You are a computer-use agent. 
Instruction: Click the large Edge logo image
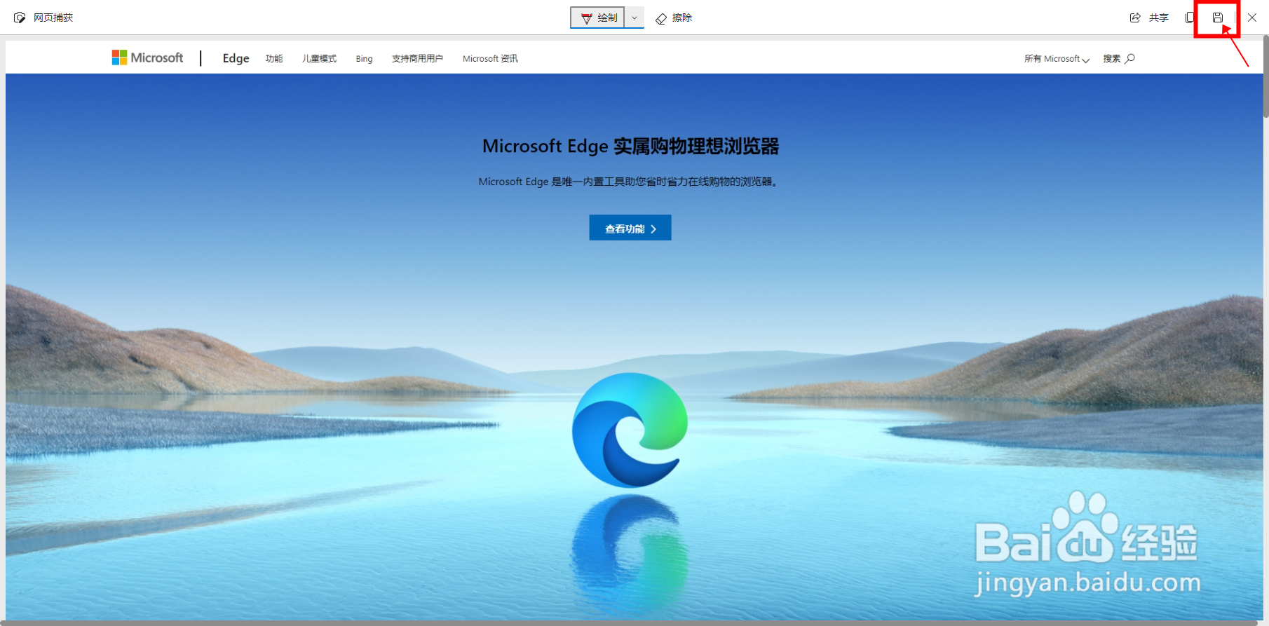[x=630, y=430]
